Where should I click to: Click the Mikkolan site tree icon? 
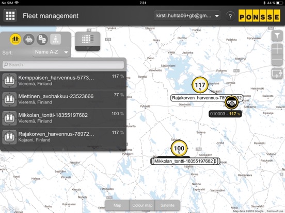[9, 118]
